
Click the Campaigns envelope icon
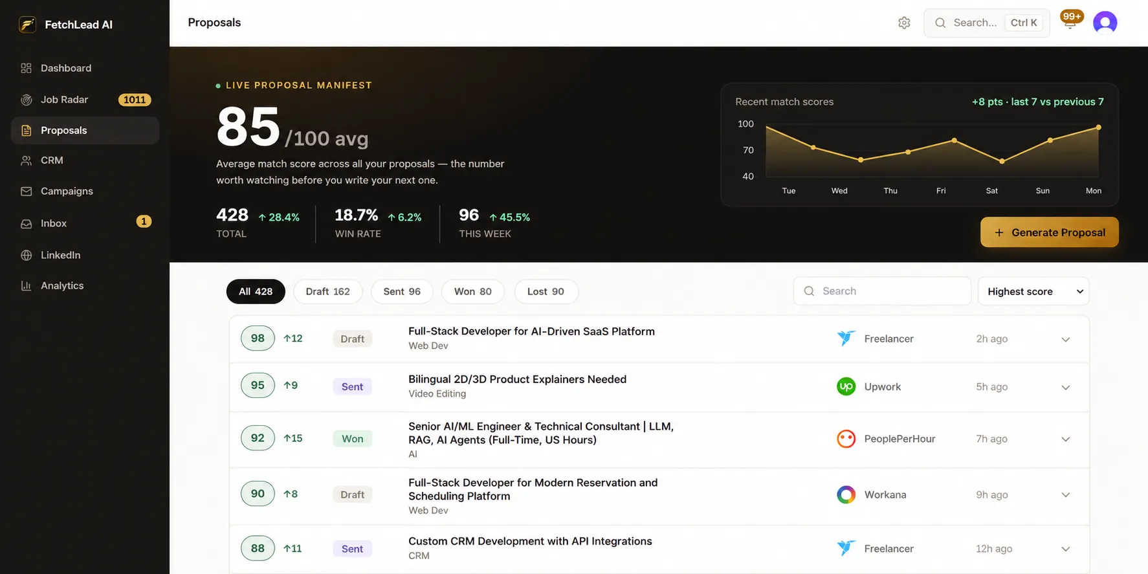[26, 192]
